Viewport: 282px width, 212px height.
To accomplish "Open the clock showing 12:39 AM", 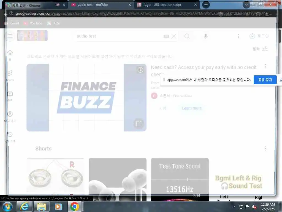I will (268, 207).
